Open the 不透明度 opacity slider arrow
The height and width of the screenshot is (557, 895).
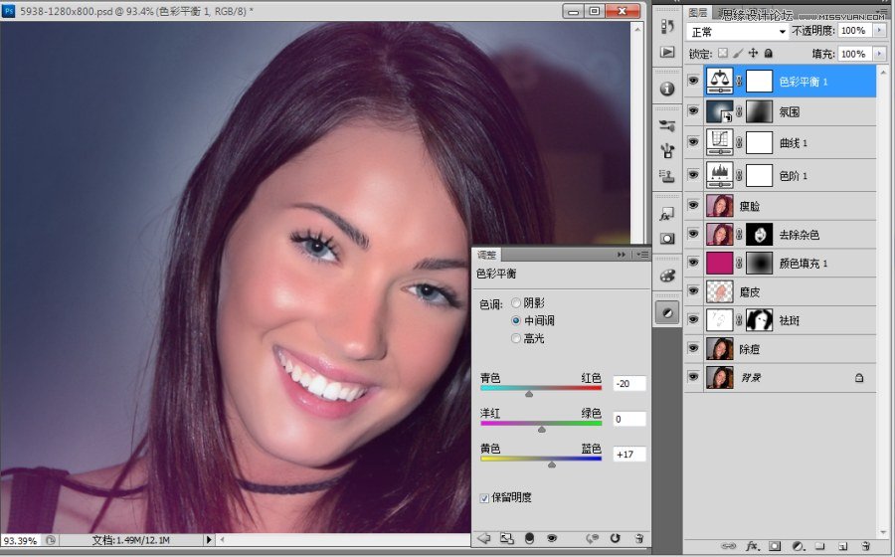click(879, 30)
